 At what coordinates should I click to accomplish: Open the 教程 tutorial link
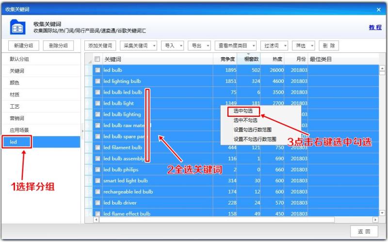pos(375,28)
